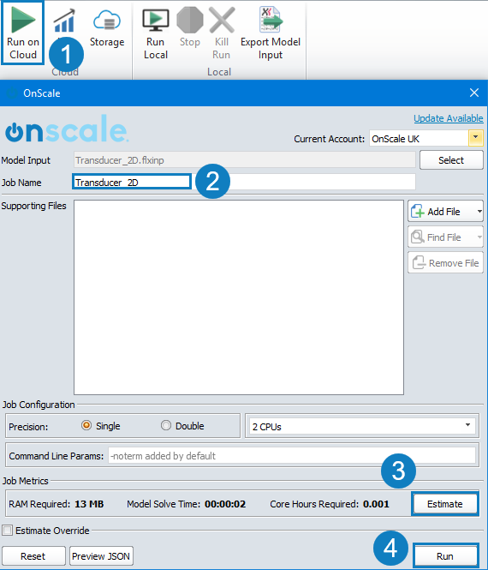The height and width of the screenshot is (570, 488).
Task: Open the Current Account dropdown arrow
Action: click(x=476, y=138)
